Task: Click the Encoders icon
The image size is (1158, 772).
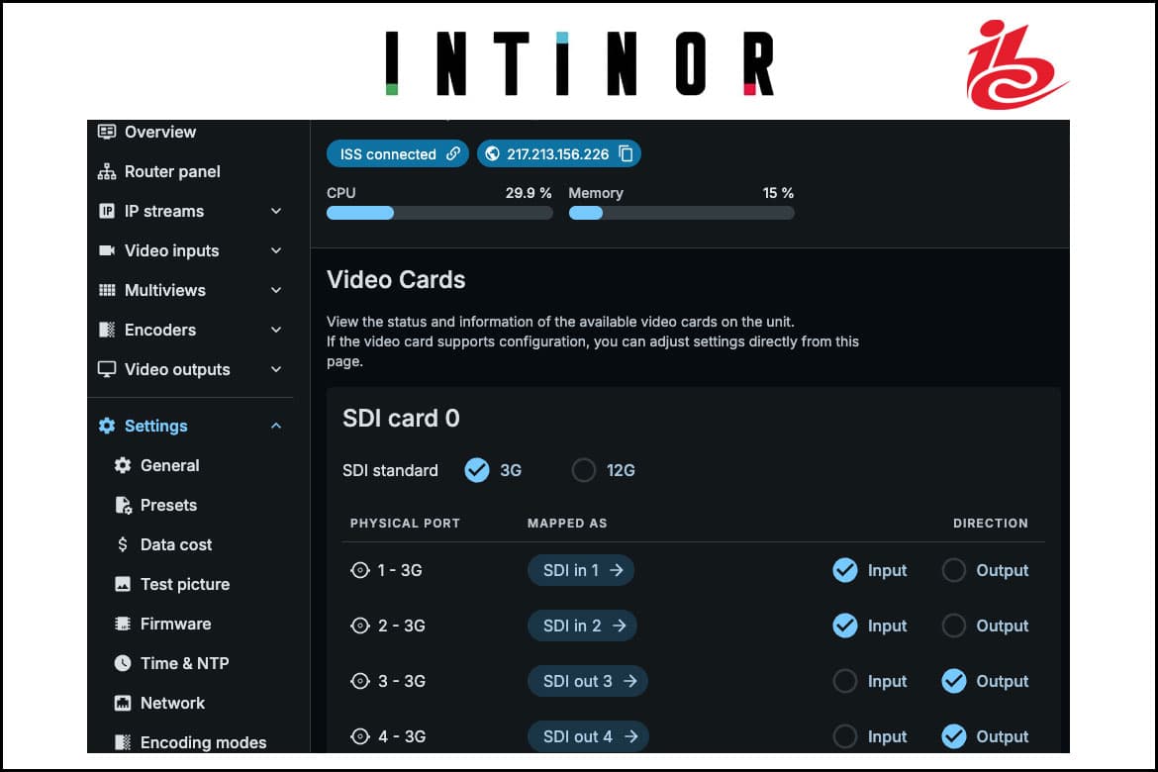Action: click(x=107, y=330)
